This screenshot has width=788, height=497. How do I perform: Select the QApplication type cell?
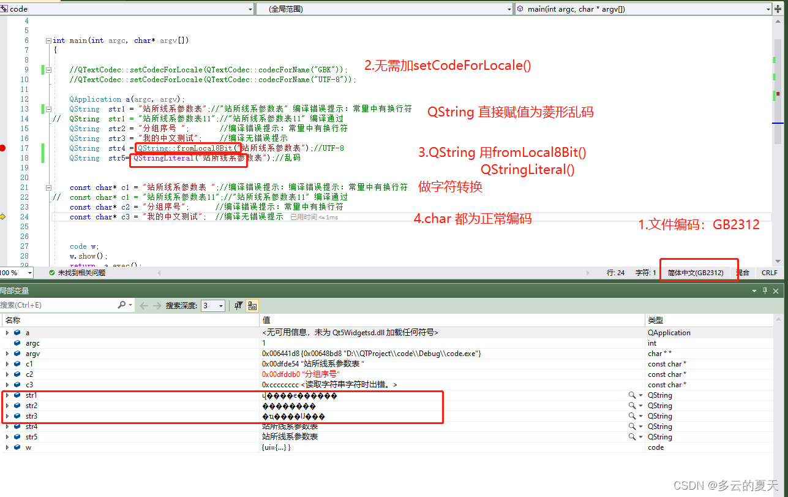669,333
